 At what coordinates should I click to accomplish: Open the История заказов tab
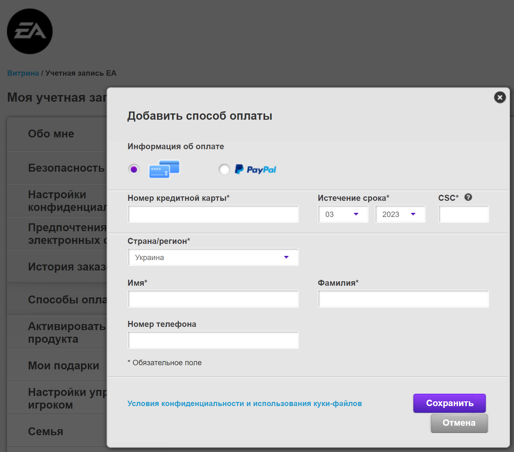pos(57,267)
